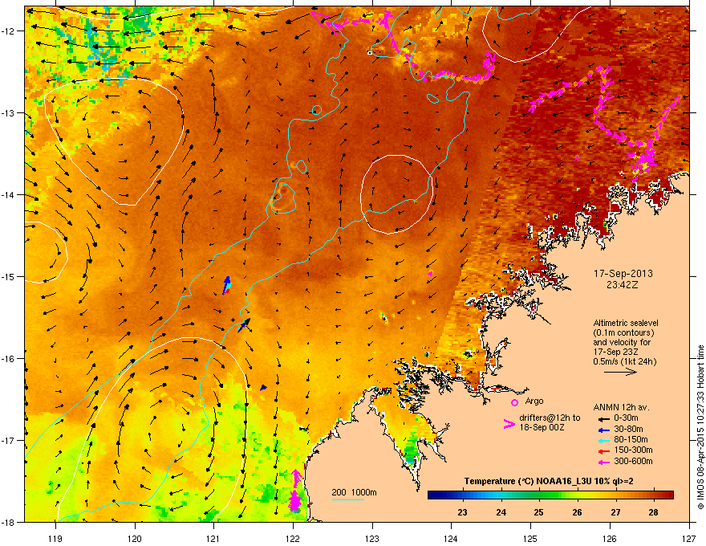Click the blue-cyan-red mooring arrow cluster near 15°S
Screen dimensions: 706x546
(x=226, y=285)
